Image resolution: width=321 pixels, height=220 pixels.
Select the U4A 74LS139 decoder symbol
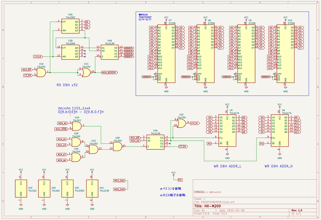click(x=155, y=142)
